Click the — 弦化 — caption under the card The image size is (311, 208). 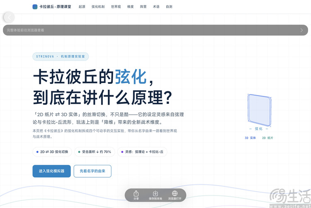258,129
